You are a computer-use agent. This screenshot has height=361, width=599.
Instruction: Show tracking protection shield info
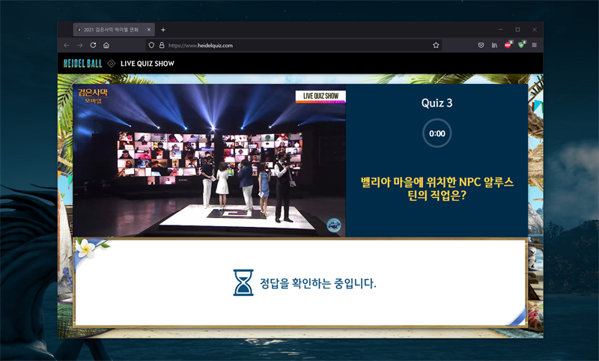pos(151,45)
